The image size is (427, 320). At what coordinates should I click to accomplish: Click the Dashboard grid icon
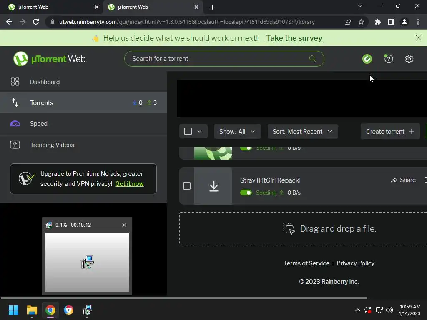[15, 82]
